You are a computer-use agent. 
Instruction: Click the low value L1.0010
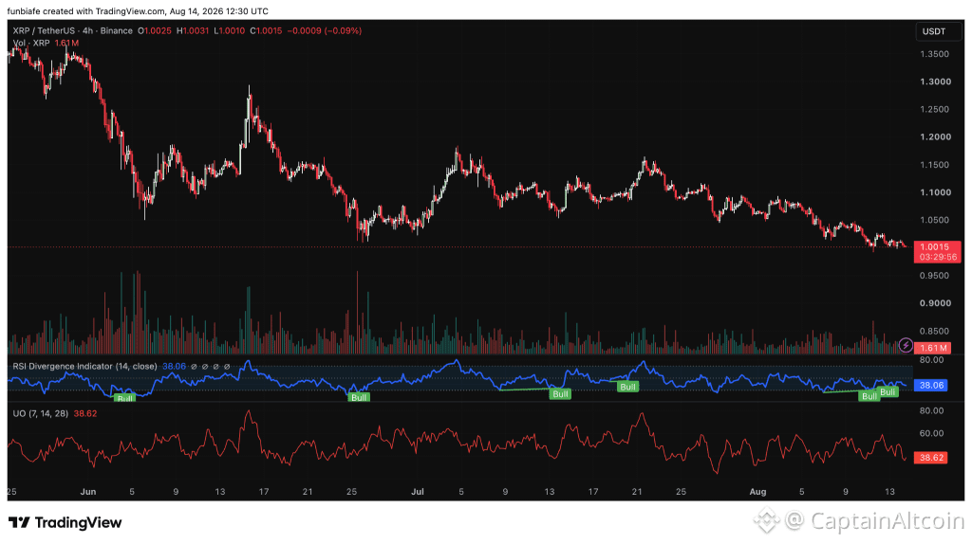point(230,31)
